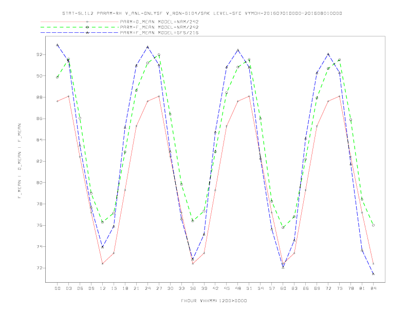Click the x-axis tick label 33

[181, 288]
